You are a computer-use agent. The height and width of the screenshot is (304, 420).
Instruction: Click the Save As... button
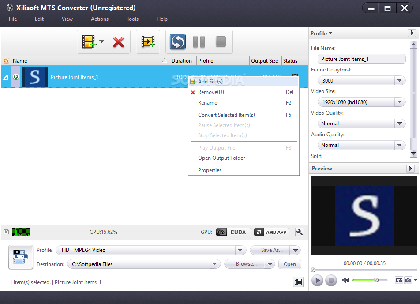(270, 250)
